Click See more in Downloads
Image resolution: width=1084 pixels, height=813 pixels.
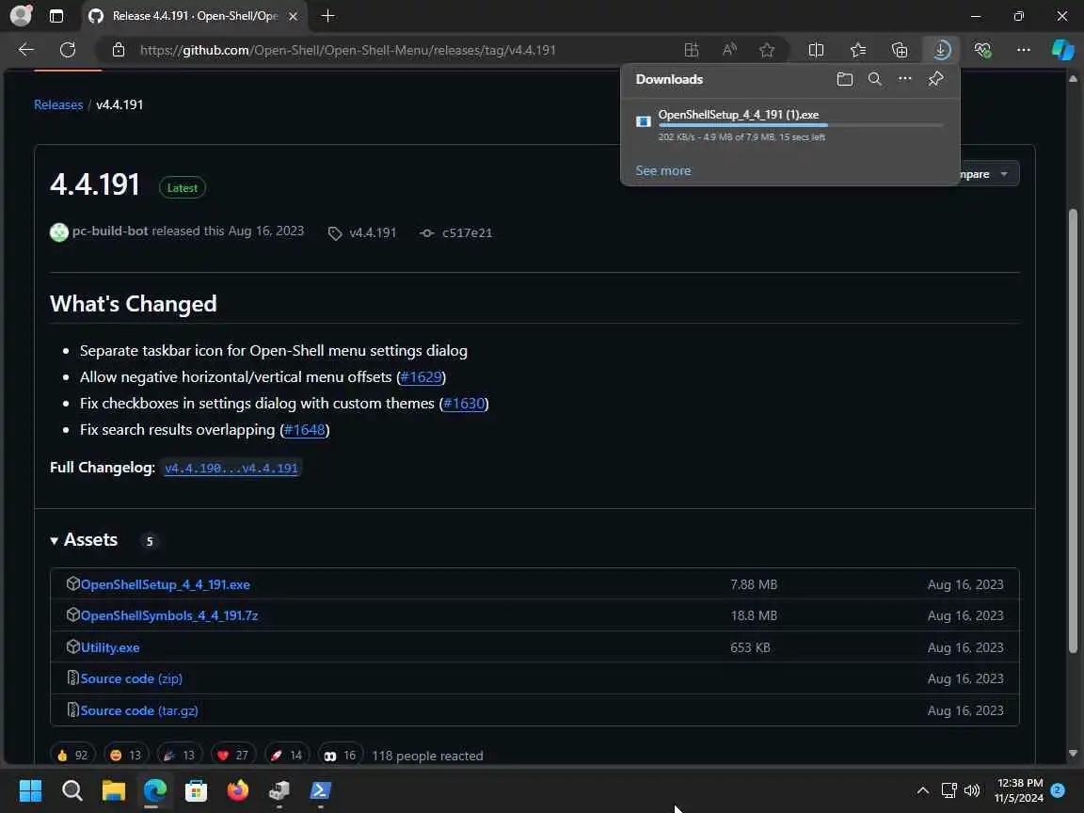[663, 170]
